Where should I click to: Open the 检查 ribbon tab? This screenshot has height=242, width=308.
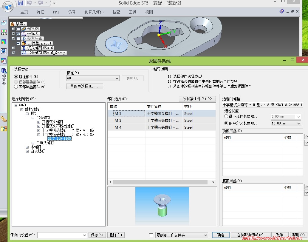116,12
